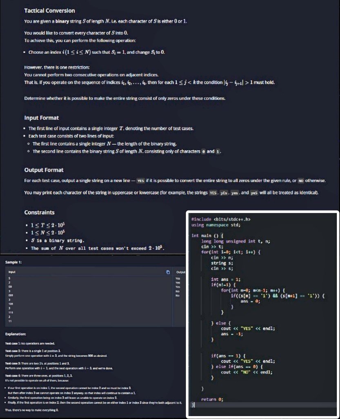Click sample input row '00'
The height and width of the screenshot is (419, 340).
pos(10,287)
